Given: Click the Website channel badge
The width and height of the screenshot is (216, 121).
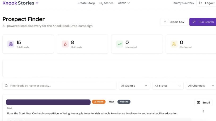Looking at the screenshot, I should (x=124, y=102).
